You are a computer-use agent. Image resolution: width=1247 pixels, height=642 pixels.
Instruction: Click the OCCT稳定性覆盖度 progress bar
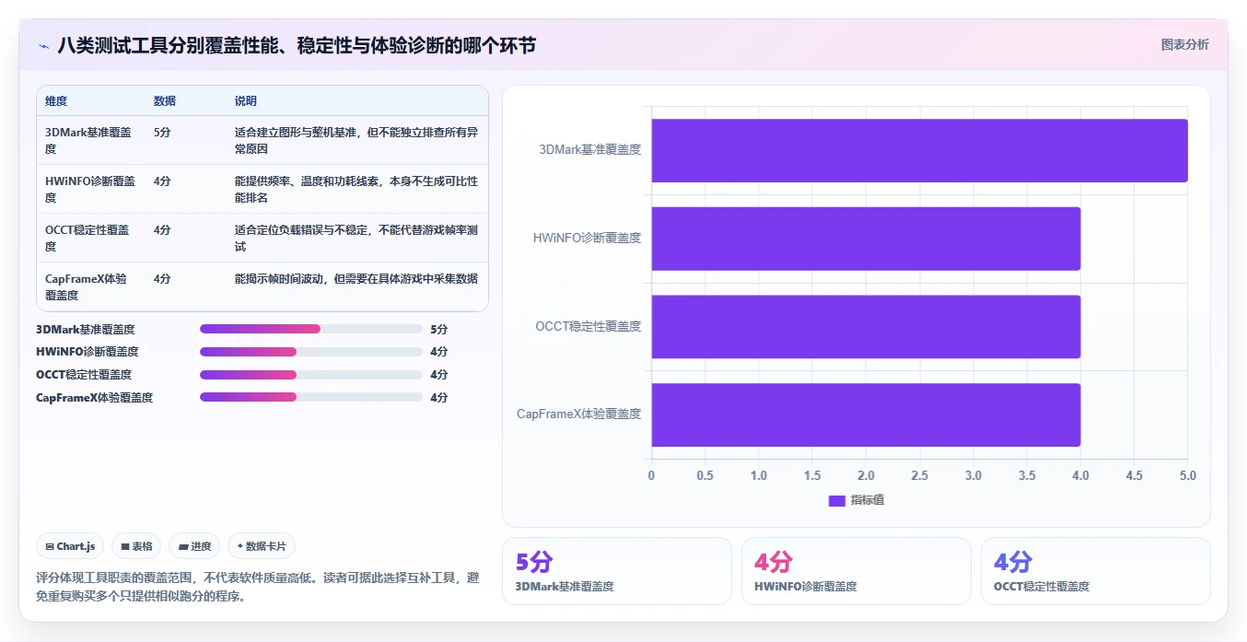[311, 375]
